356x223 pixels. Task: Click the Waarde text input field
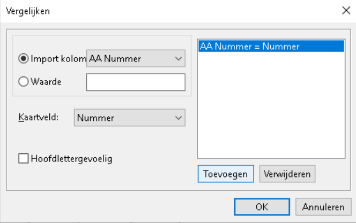(x=136, y=82)
